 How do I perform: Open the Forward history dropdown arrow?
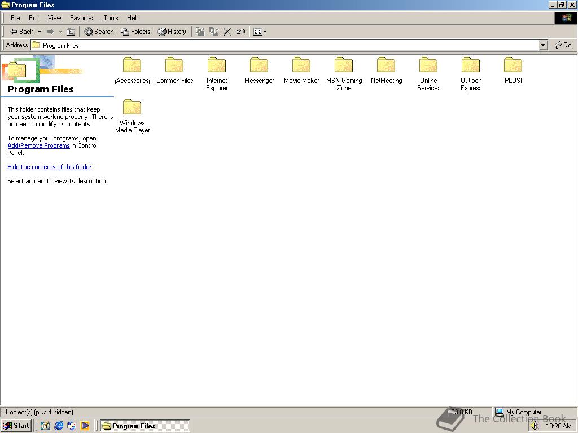[x=60, y=32]
